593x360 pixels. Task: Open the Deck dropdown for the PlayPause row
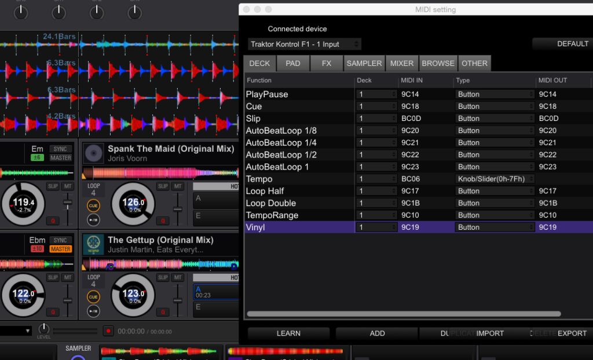pos(376,94)
